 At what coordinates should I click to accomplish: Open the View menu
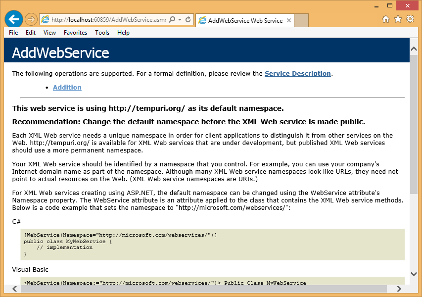click(x=49, y=33)
